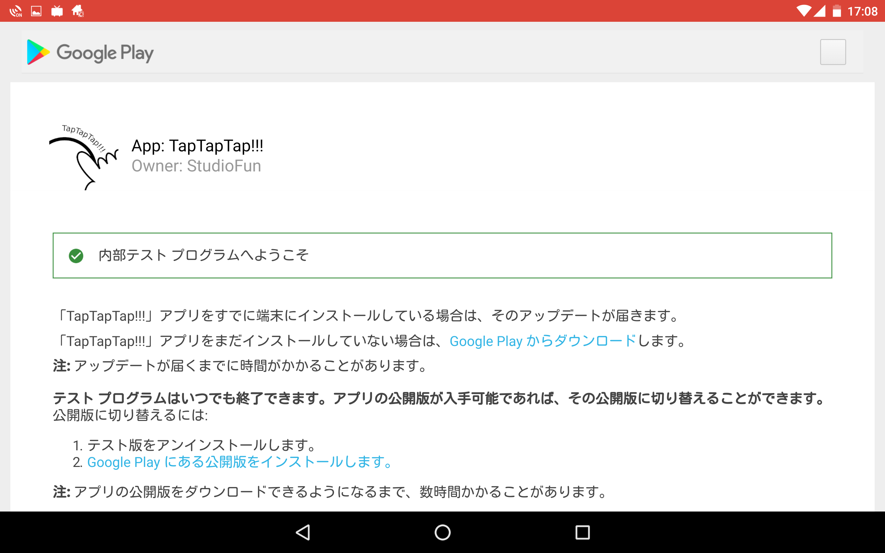Click the first paragraph about すでに端末にインストール
Screen dimensions: 885x553
[x=367, y=316]
